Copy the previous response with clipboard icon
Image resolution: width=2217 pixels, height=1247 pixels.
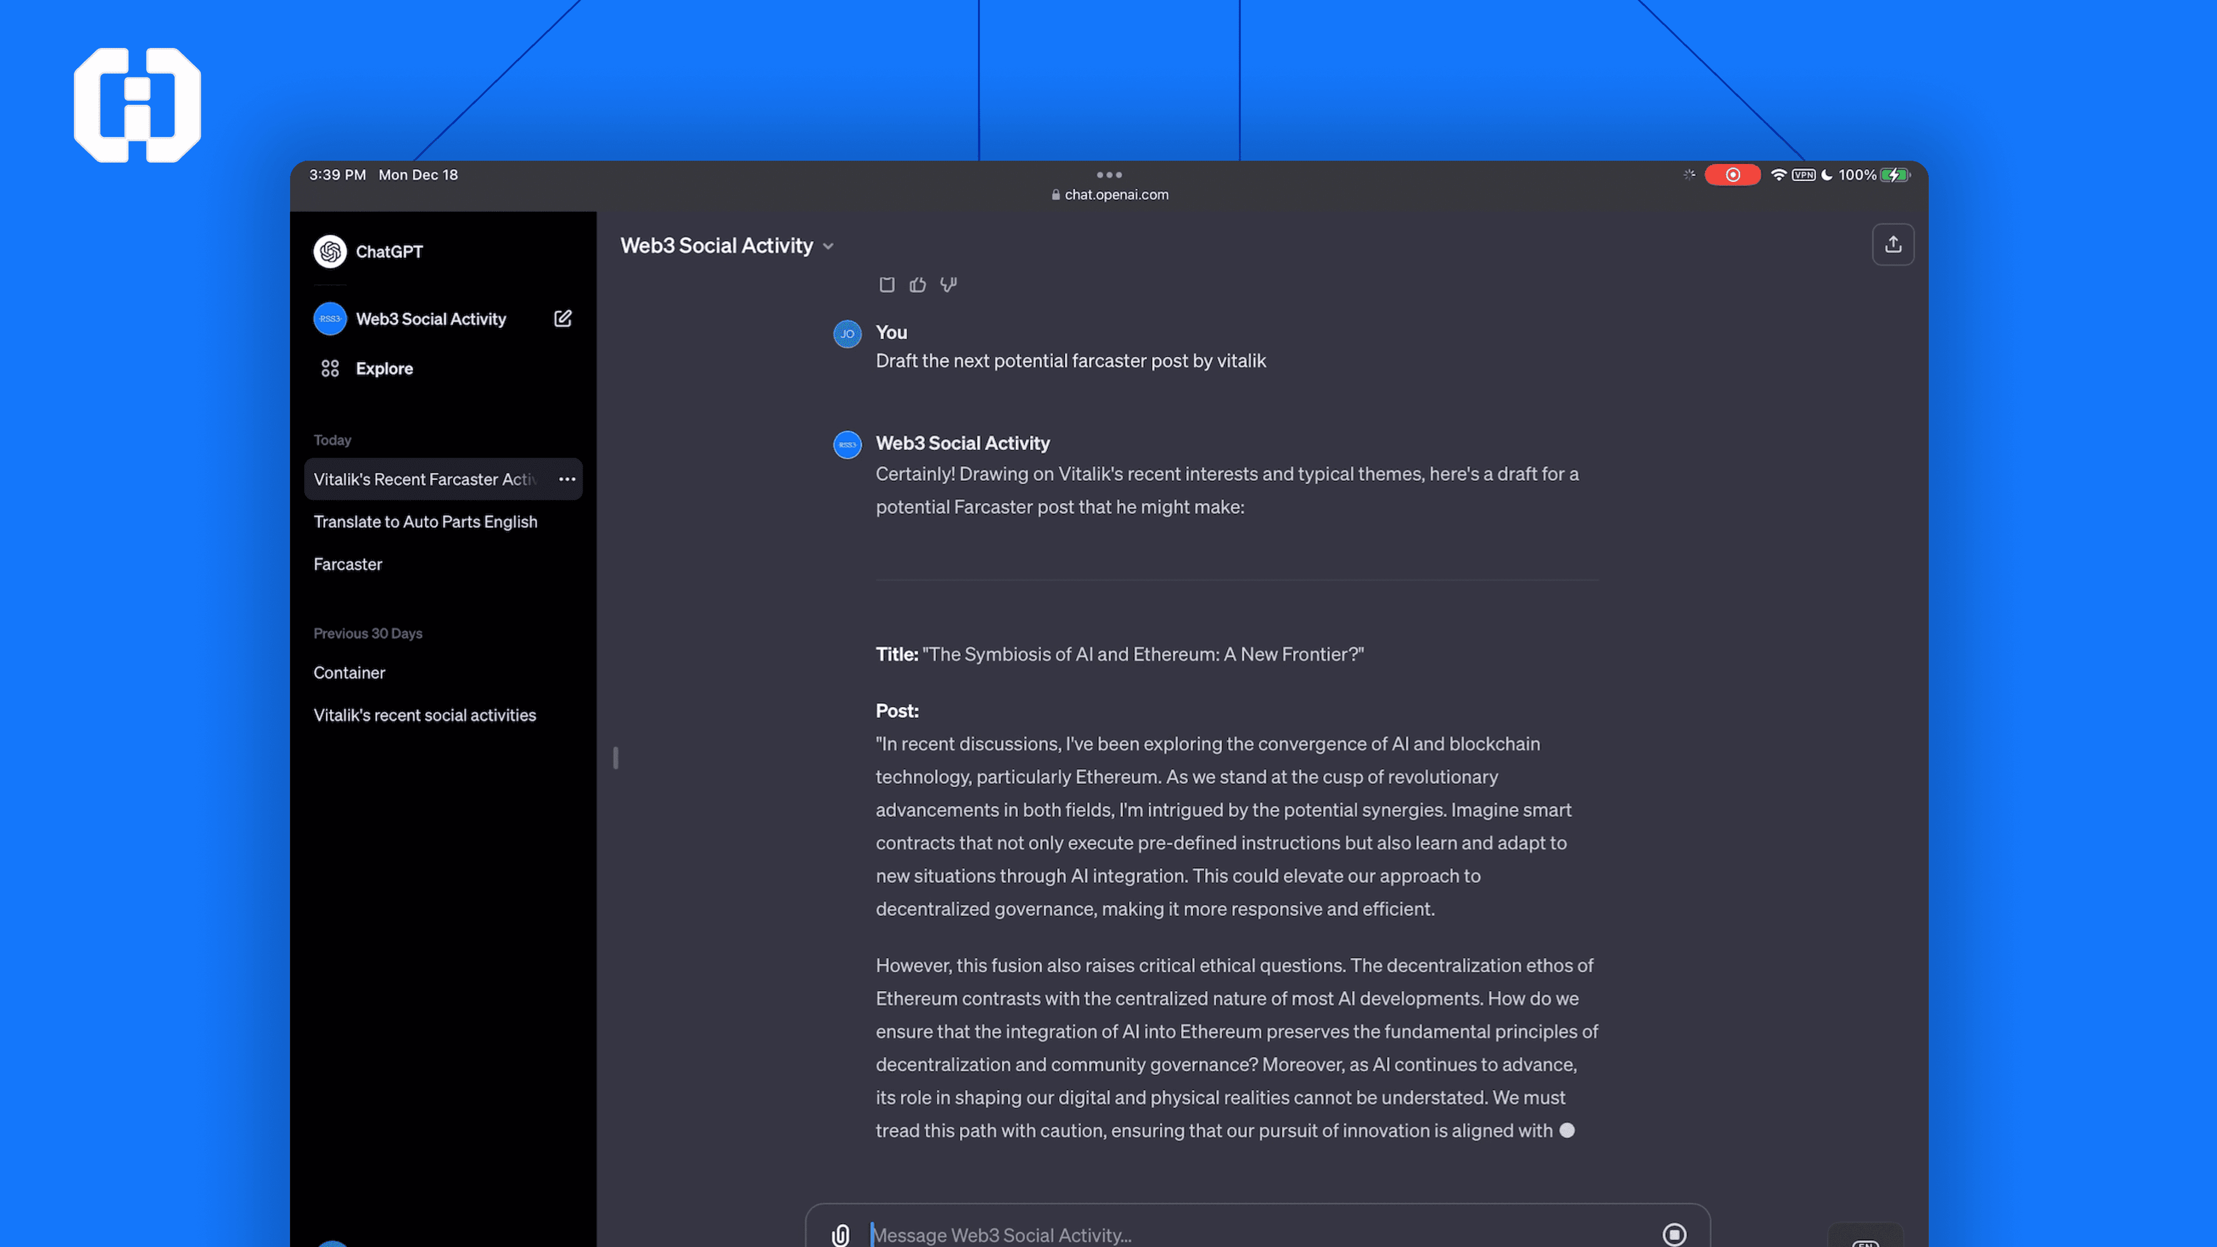[886, 284]
